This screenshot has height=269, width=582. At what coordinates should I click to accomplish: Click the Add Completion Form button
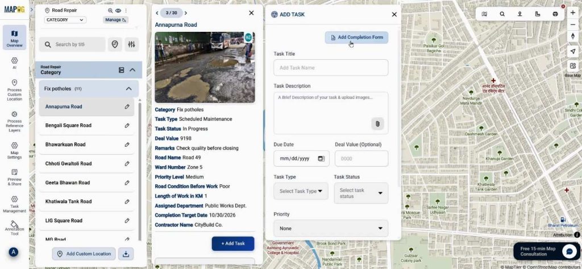356,38
